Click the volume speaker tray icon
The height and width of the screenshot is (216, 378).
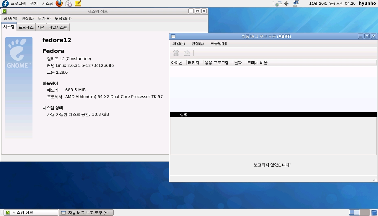click(286, 4)
